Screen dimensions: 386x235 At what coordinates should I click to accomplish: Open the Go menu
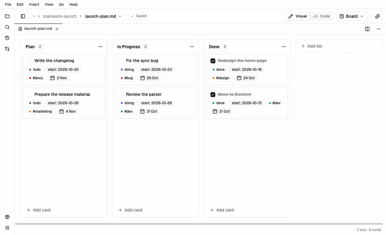click(x=61, y=4)
